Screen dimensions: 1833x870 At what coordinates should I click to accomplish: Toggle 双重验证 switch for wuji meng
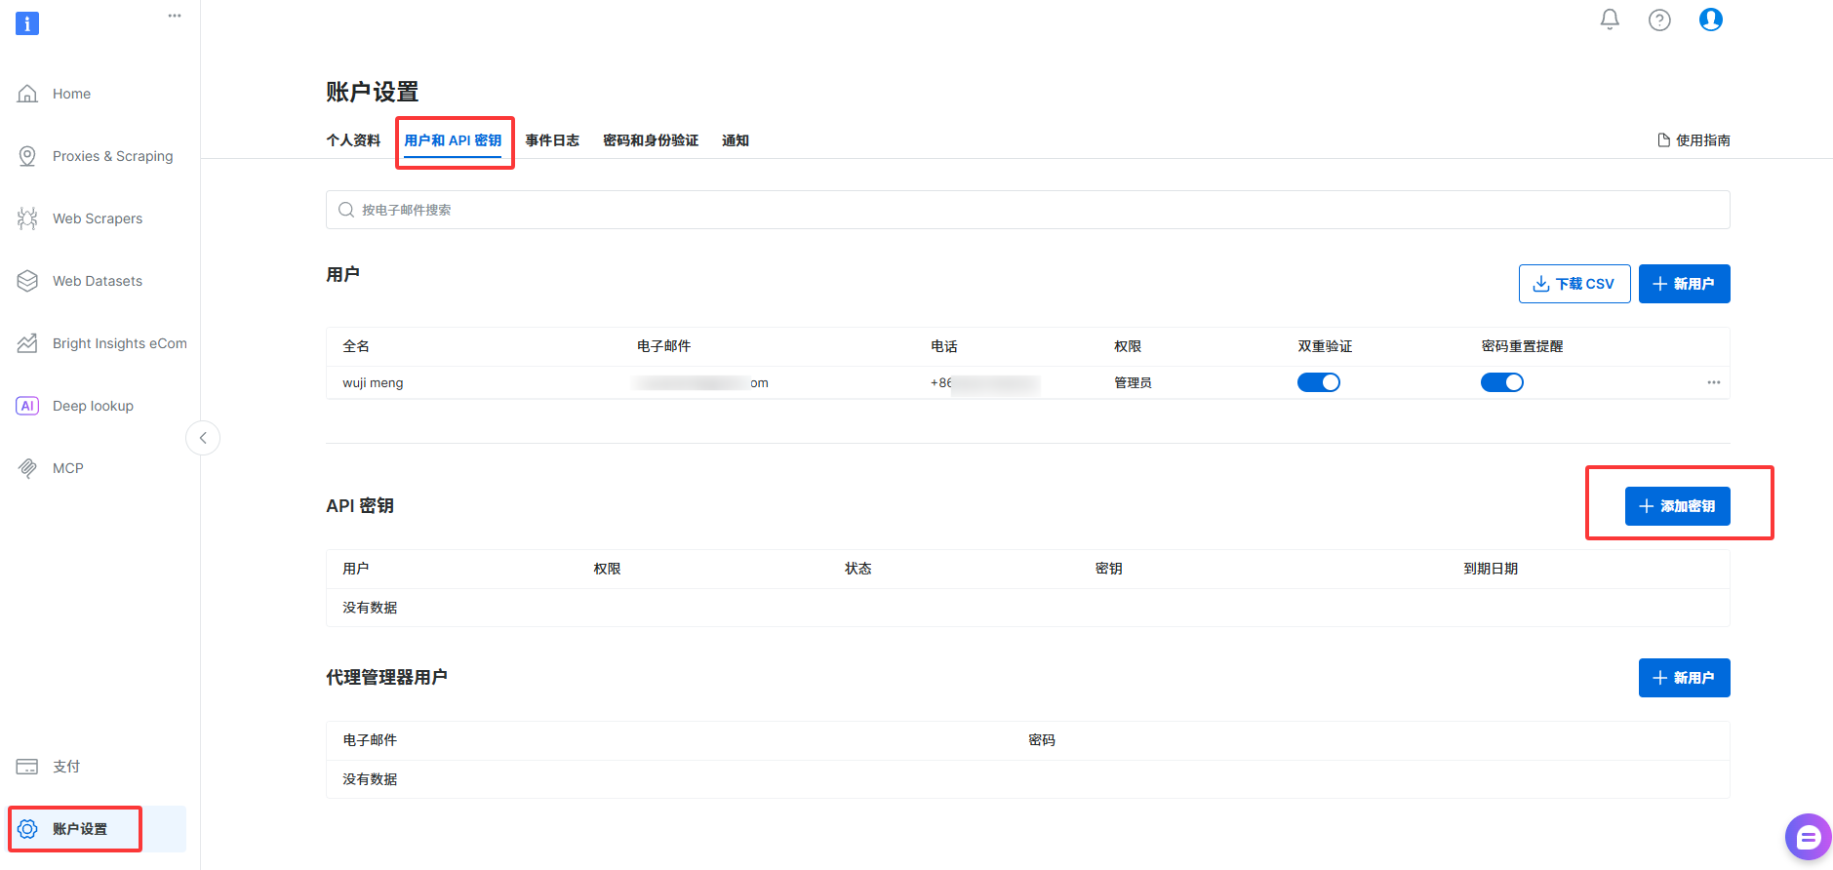click(1319, 382)
